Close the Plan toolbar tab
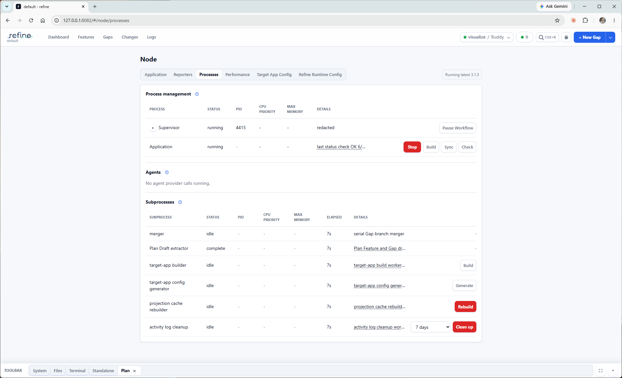The height and width of the screenshot is (378, 622). coord(134,371)
